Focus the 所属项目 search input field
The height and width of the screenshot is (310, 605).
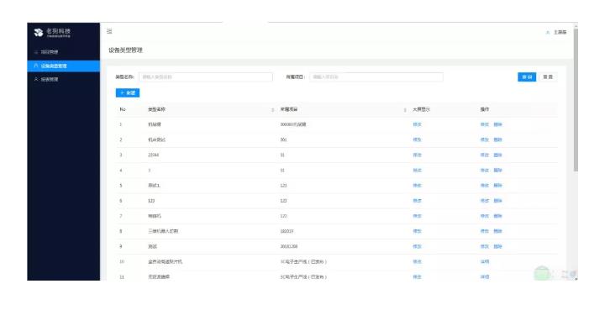pyautogui.click(x=376, y=77)
